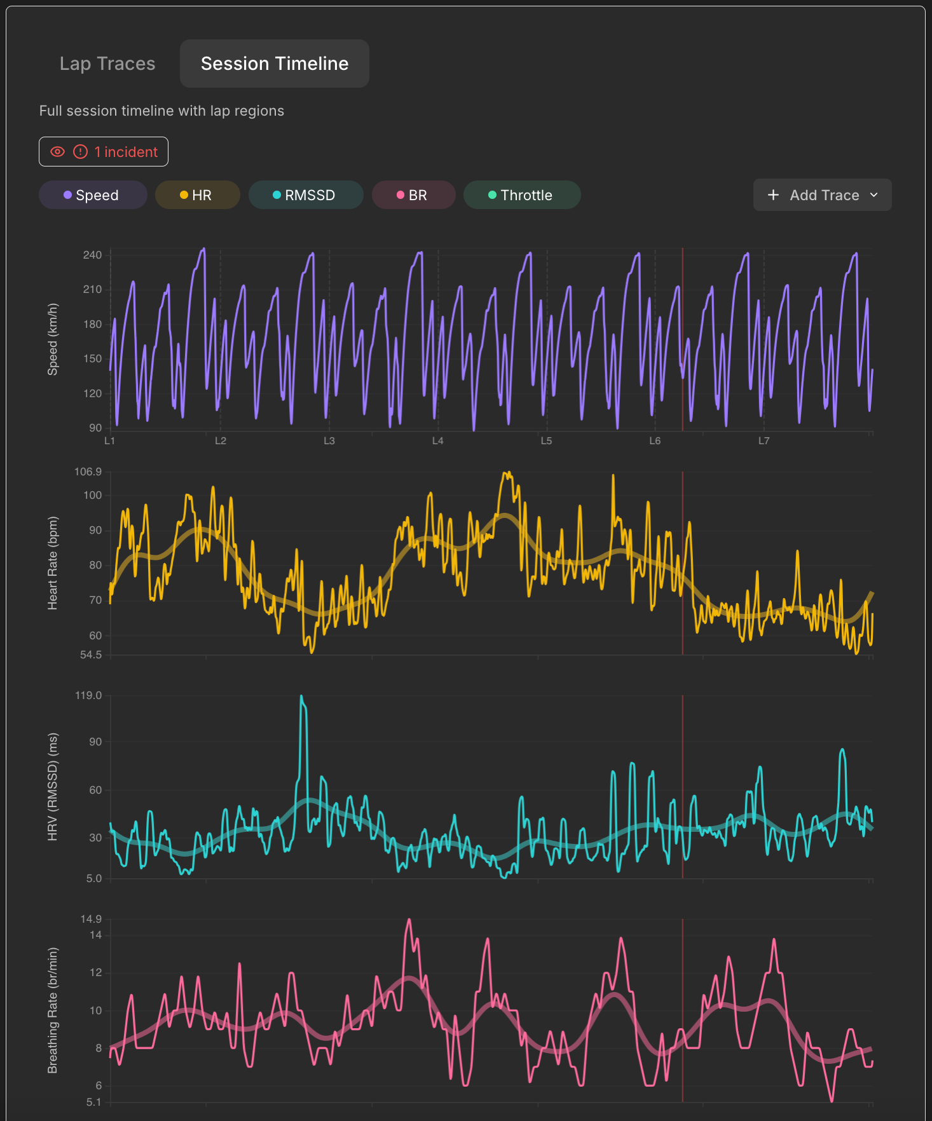Click the 119.0 HRV maximum label
Screen dimensions: 932x1121
(88, 695)
